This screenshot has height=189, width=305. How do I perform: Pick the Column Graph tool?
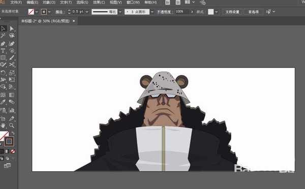(x=12, y=110)
